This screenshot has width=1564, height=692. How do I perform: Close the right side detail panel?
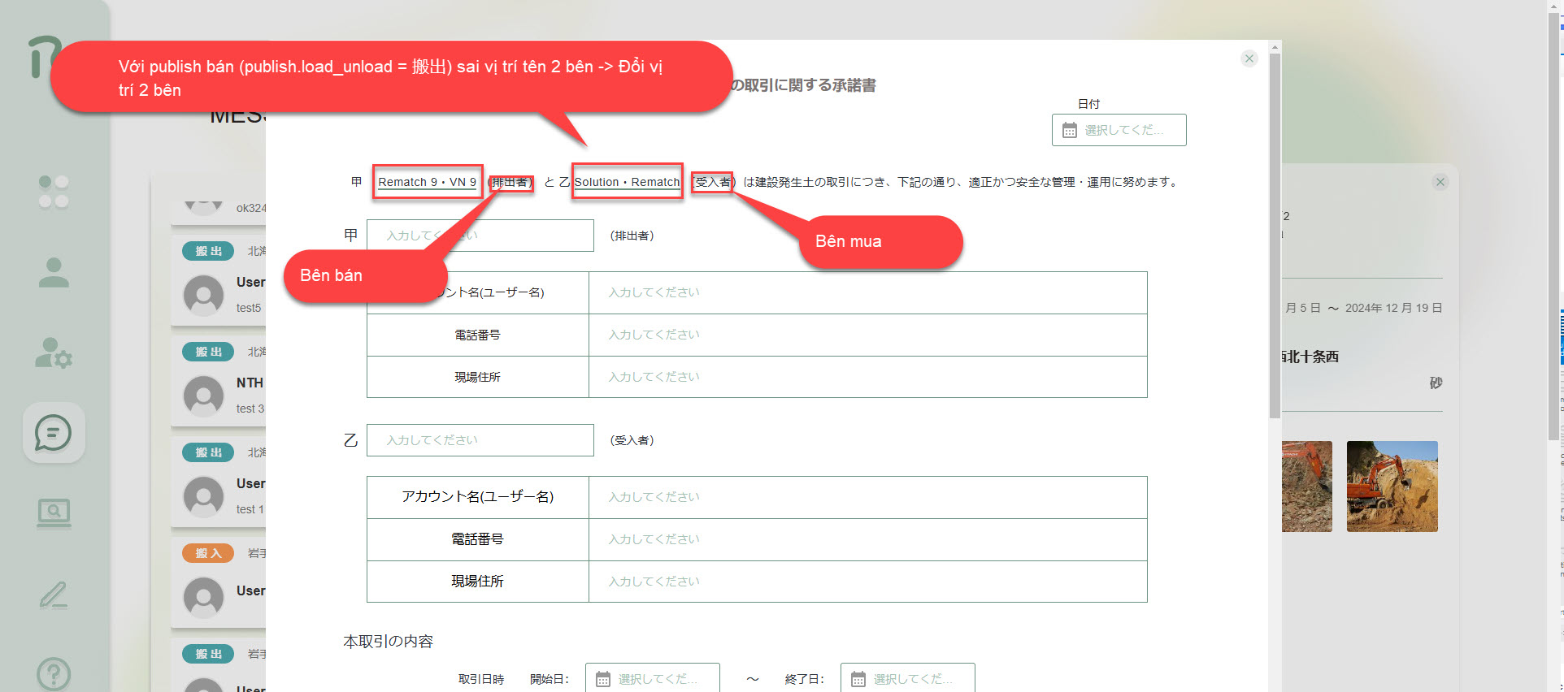pos(1440,182)
